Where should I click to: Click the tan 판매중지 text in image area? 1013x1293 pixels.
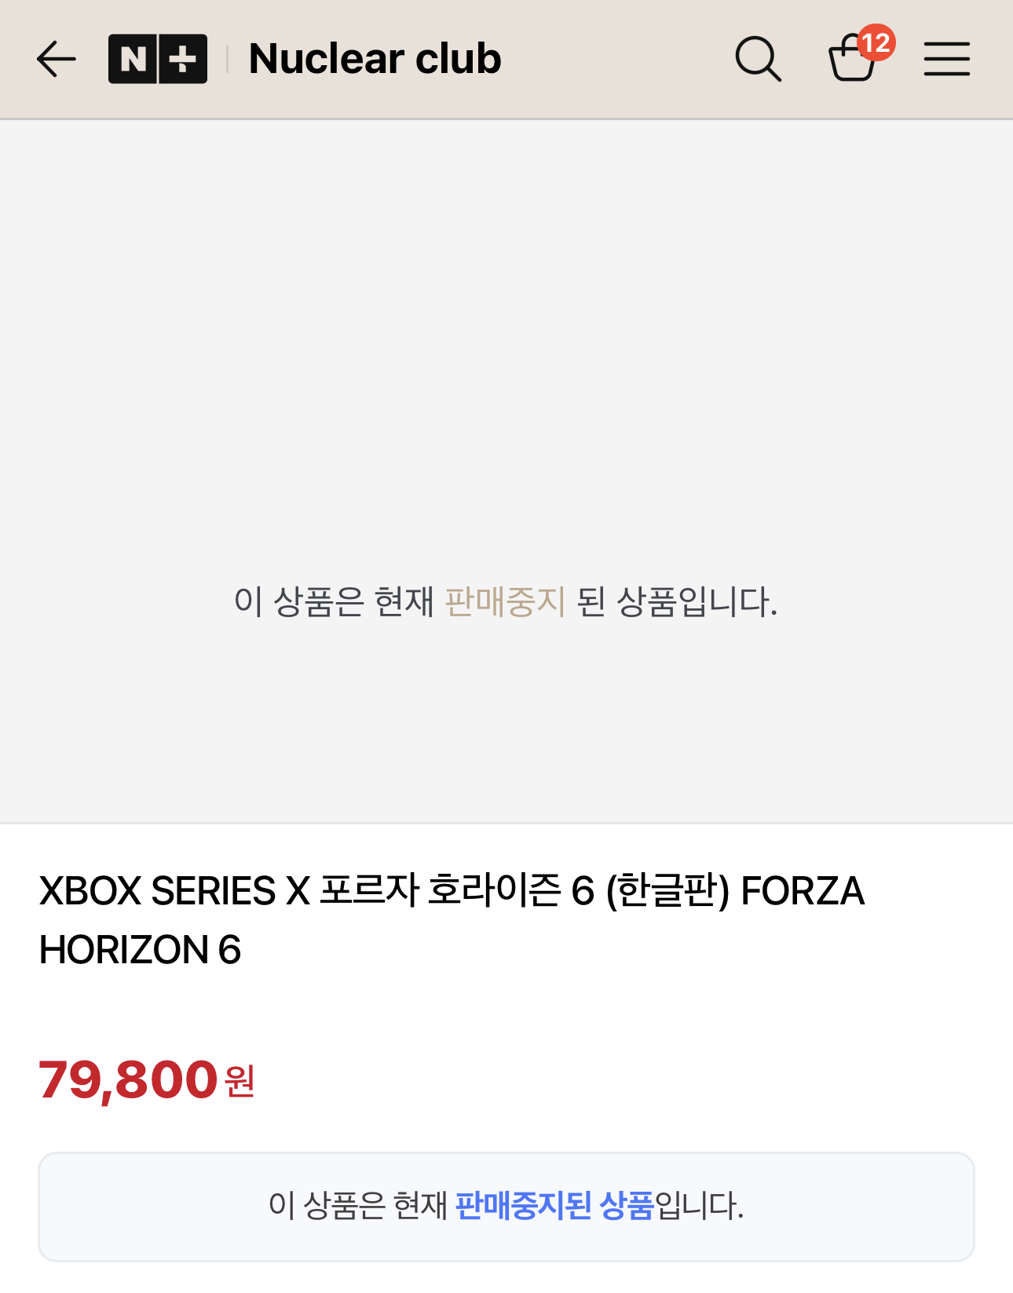click(505, 602)
